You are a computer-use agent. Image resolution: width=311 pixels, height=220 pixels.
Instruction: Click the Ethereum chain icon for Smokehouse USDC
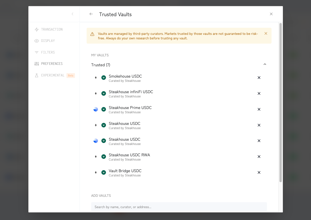(x=96, y=78)
